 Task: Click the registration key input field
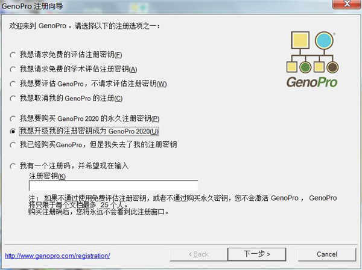click(113, 186)
